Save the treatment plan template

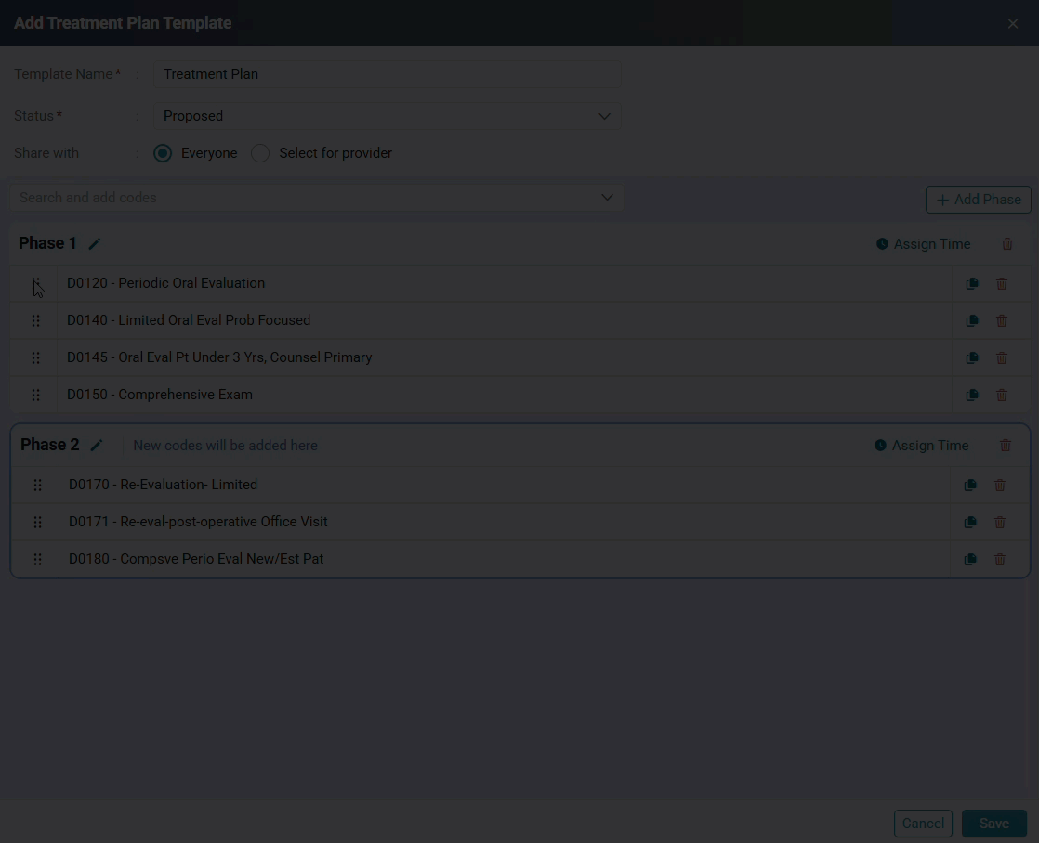click(x=994, y=824)
